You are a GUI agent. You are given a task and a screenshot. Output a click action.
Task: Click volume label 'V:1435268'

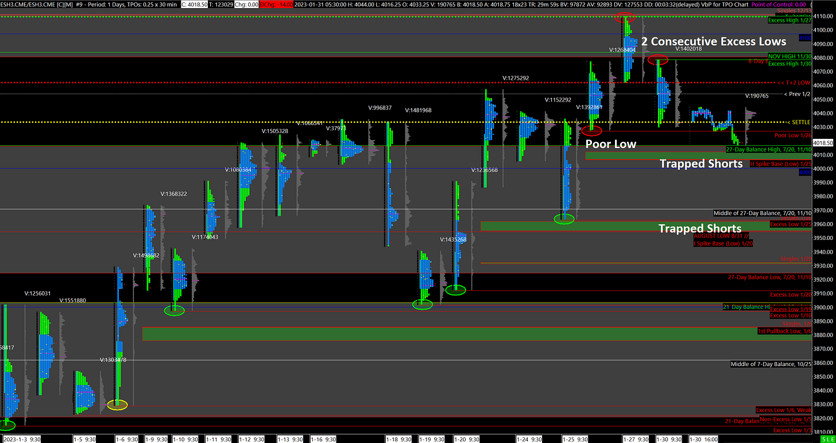point(454,239)
